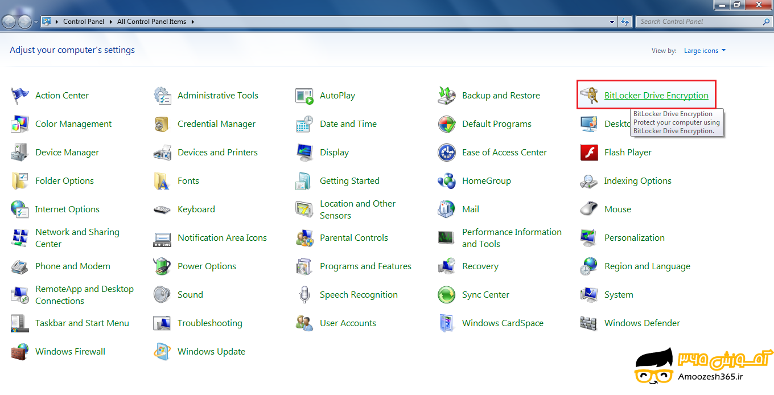Open RemoteApp and Desktop Connections link
The width and height of the screenshot is (774, 395).
tap(84, 295)
